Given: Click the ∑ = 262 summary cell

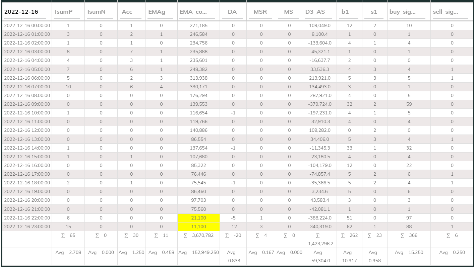Looking at the screenshot, I should (x=350, y=236).
